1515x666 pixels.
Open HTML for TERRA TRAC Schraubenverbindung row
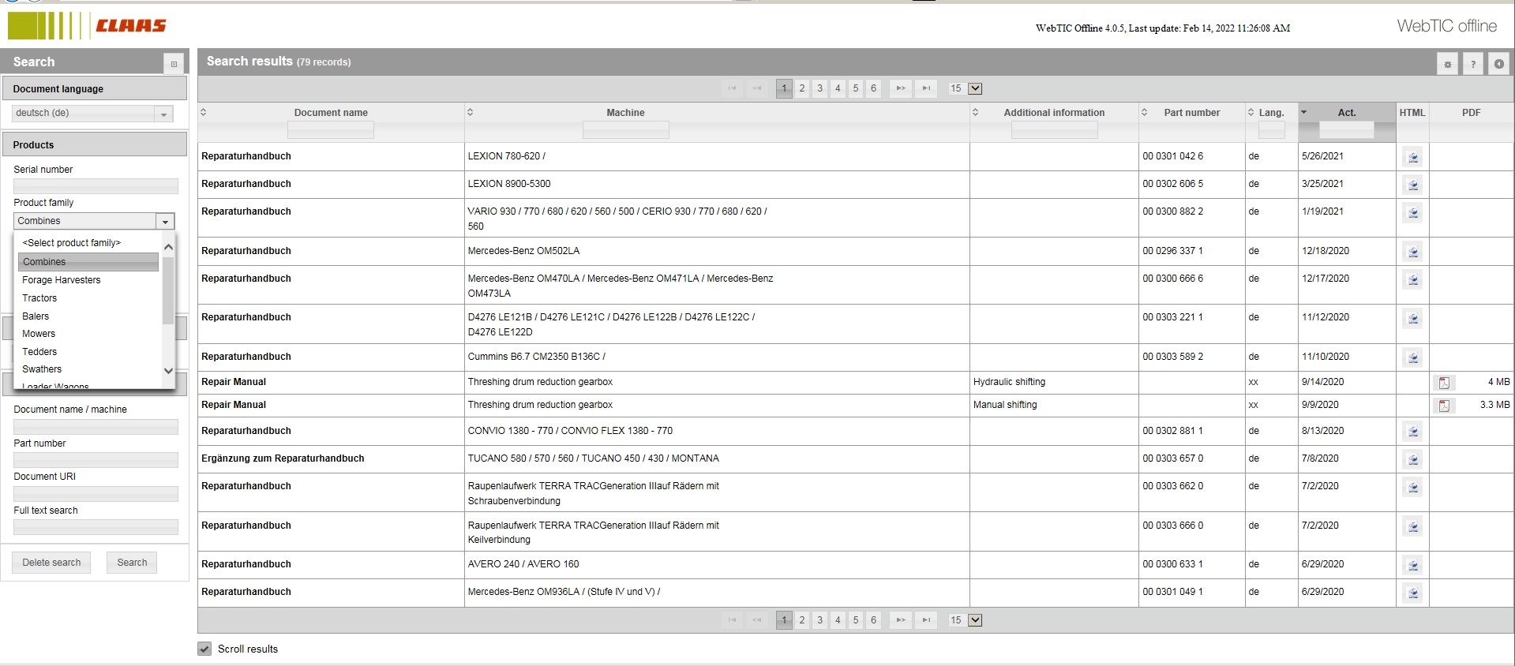click(x=1413, y=487)
